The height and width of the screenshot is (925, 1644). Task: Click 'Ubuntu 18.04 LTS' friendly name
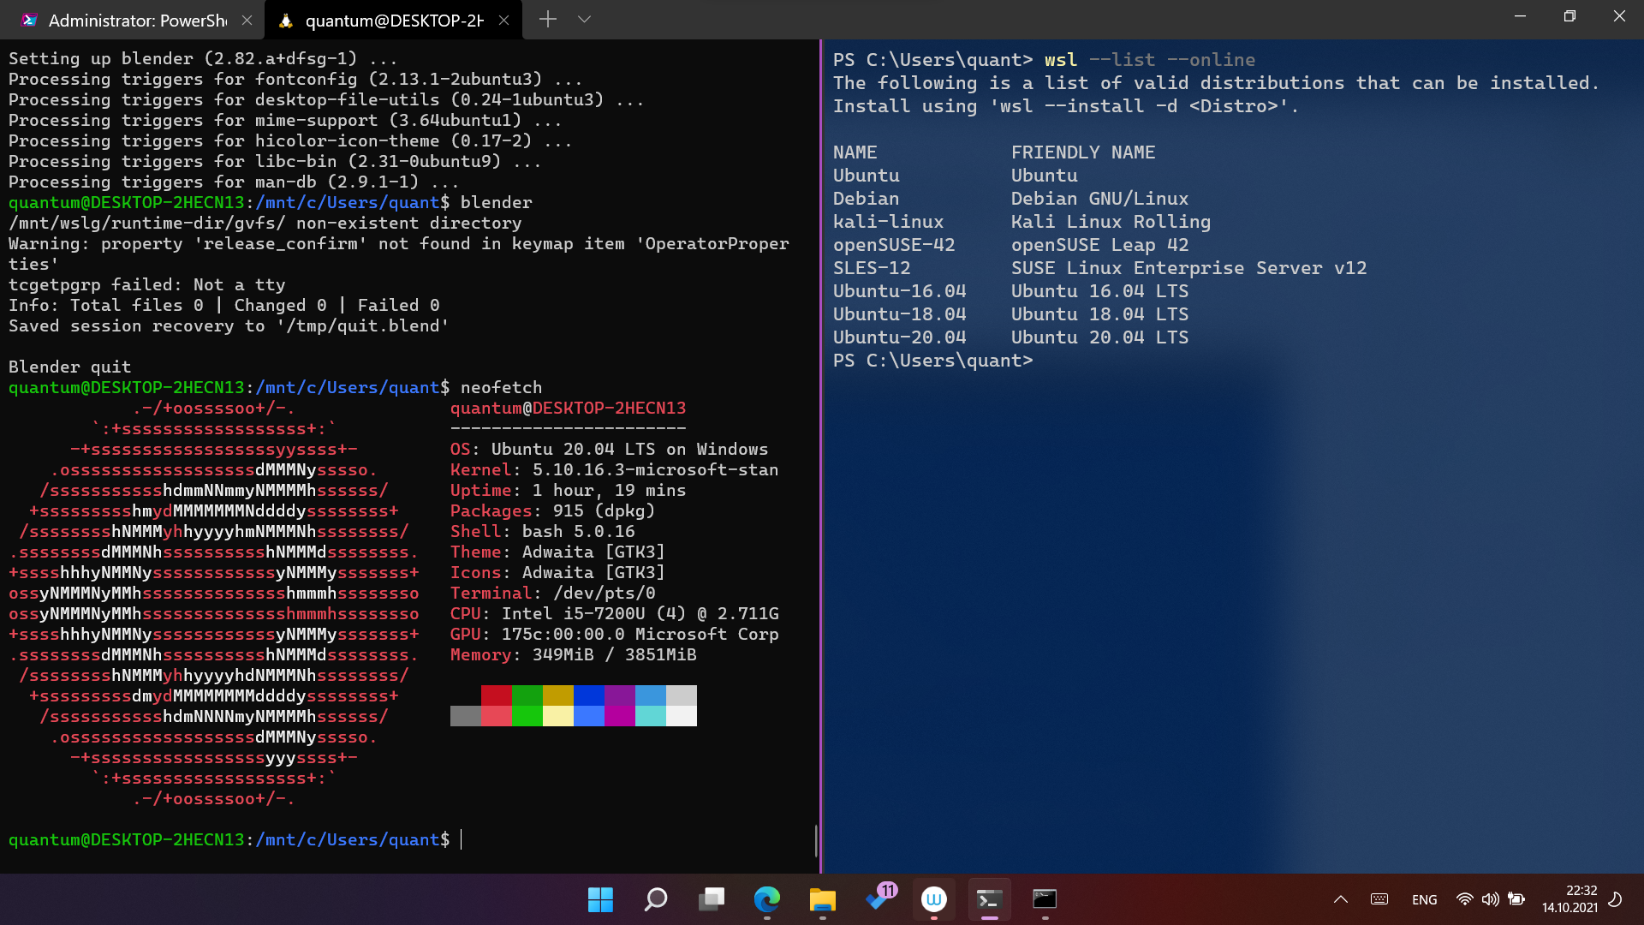pyautogui.click(x=1099, y=314)
